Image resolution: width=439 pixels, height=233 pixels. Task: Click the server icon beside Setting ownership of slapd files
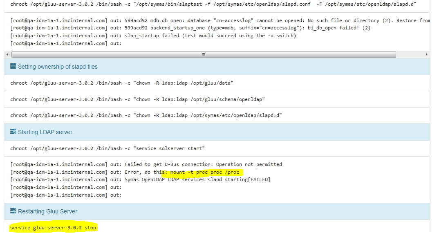[13, 66]
